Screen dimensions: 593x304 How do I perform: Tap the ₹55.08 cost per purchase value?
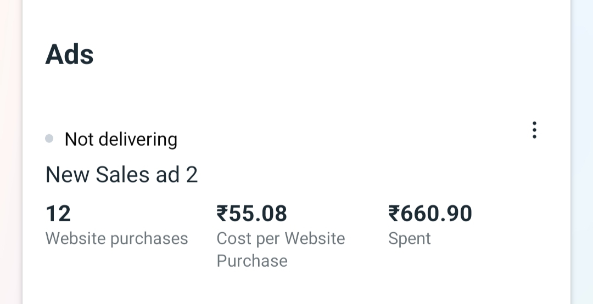252,214
